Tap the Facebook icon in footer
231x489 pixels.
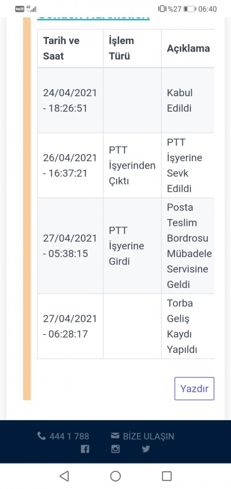pyautogui.click(x=85, y=449)
